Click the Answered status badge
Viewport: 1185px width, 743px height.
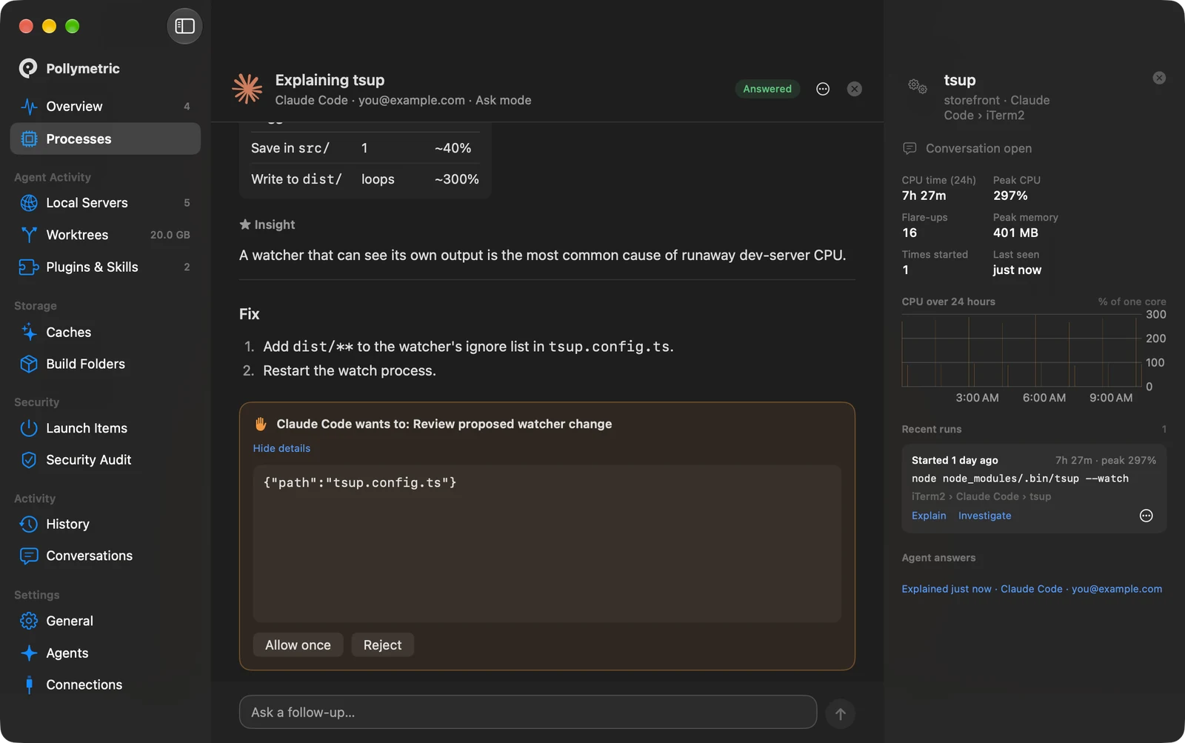click(x=767, y=89)
